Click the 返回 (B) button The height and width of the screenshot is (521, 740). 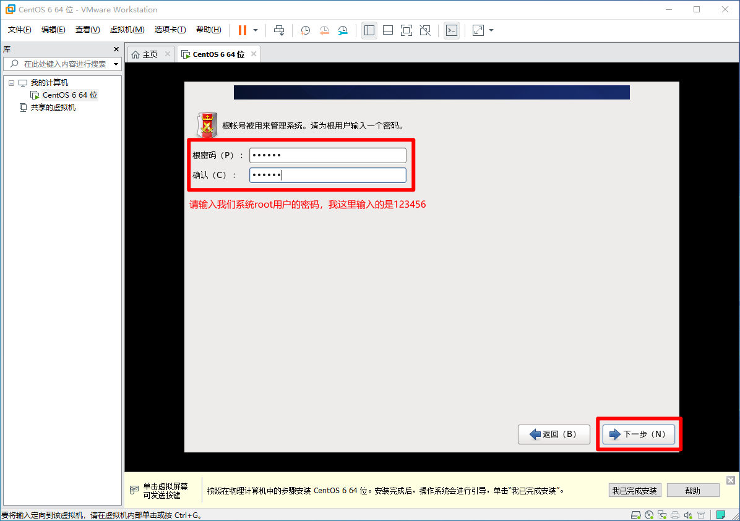point(554,434)
